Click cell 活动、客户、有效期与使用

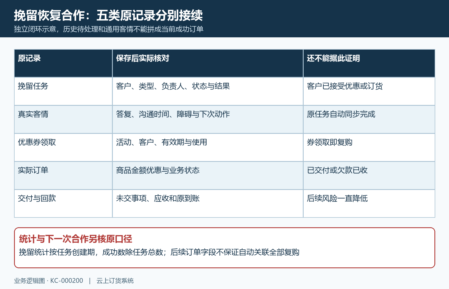click(x=208, y=148)
